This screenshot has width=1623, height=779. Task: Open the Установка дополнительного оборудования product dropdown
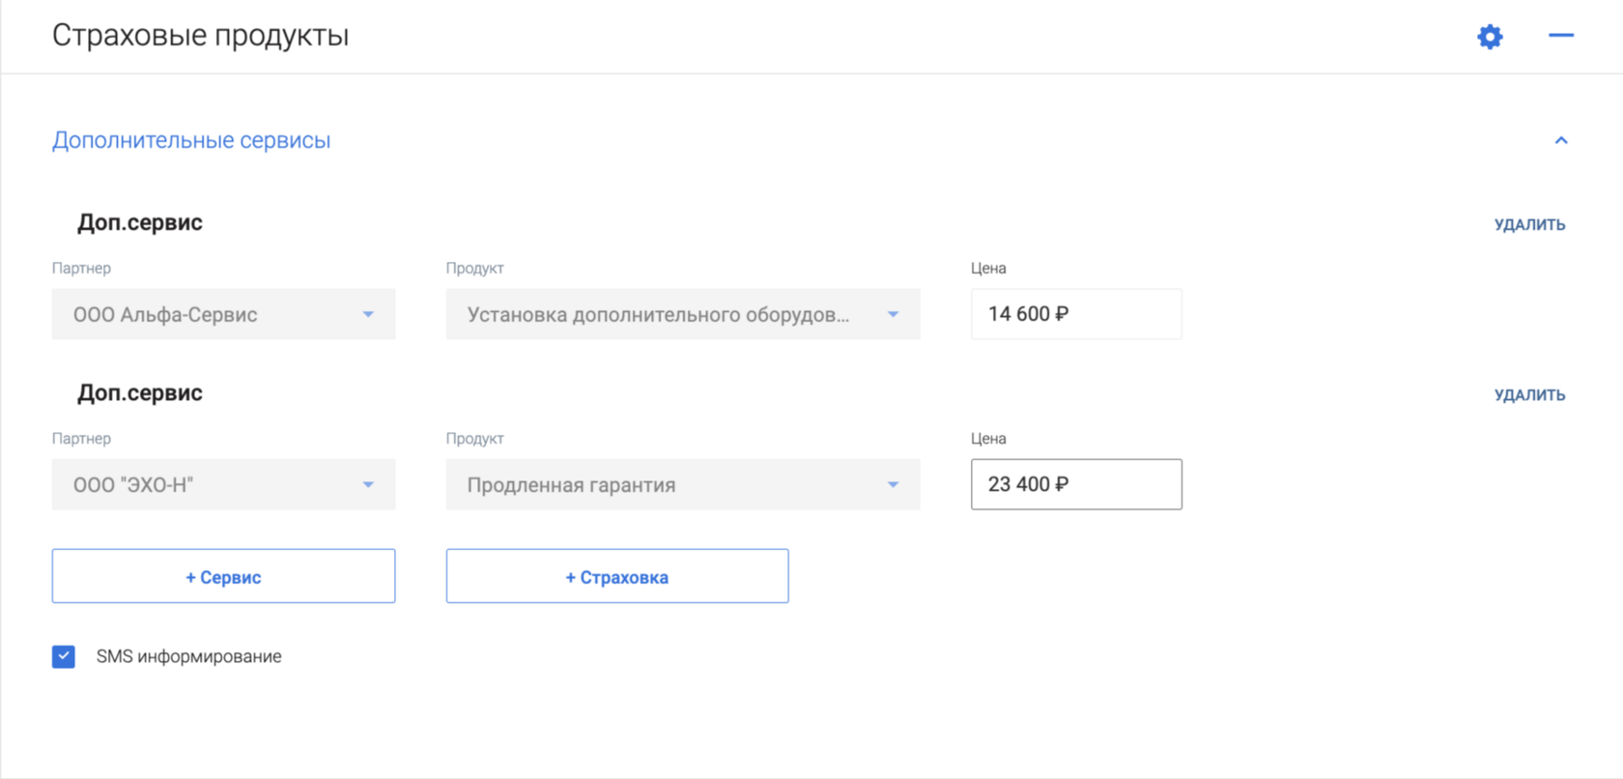(x=682, y=314)
